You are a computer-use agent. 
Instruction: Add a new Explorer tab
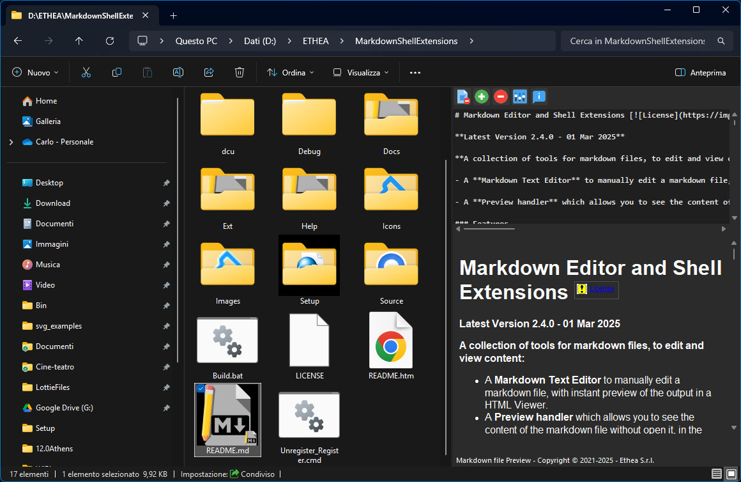(x=174, y=15)
